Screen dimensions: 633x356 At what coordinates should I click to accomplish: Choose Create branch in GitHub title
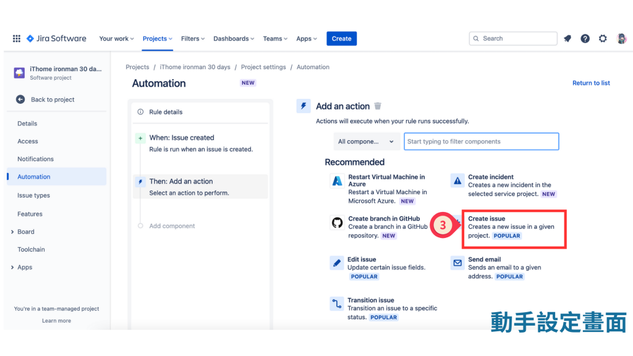pyautogui.click(x=384, y=218)
